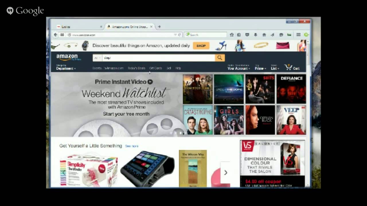Open the Orphan Black thumbnail
Viewport: 367px width, 206px height.
point(260,120)
